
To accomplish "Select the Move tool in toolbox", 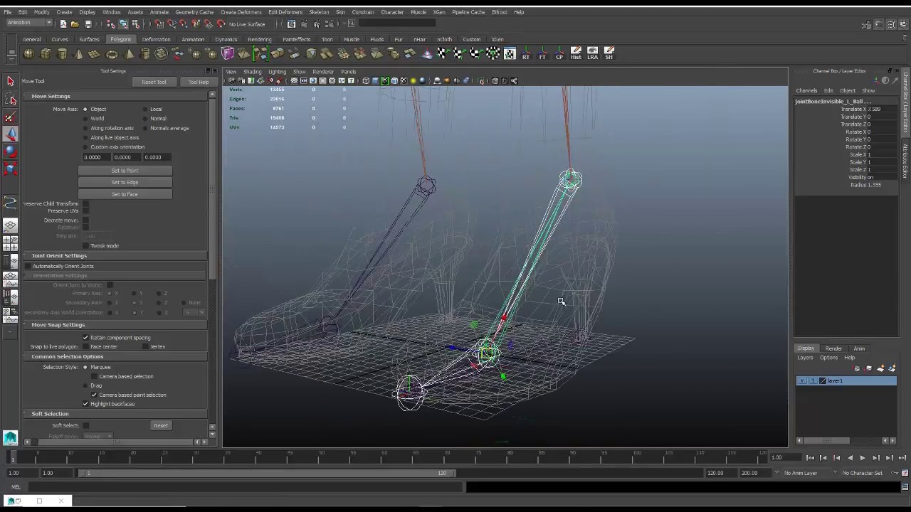I will point(10,133).
